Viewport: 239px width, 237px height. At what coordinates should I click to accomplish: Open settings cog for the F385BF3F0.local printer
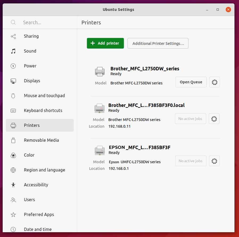pyautogui.click(x=214, y=119)
